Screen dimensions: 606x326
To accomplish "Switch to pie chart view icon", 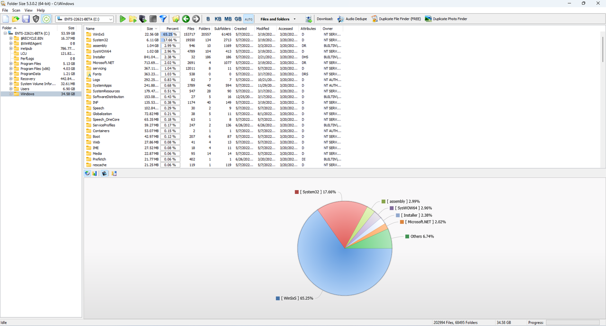I will point(87,173).
